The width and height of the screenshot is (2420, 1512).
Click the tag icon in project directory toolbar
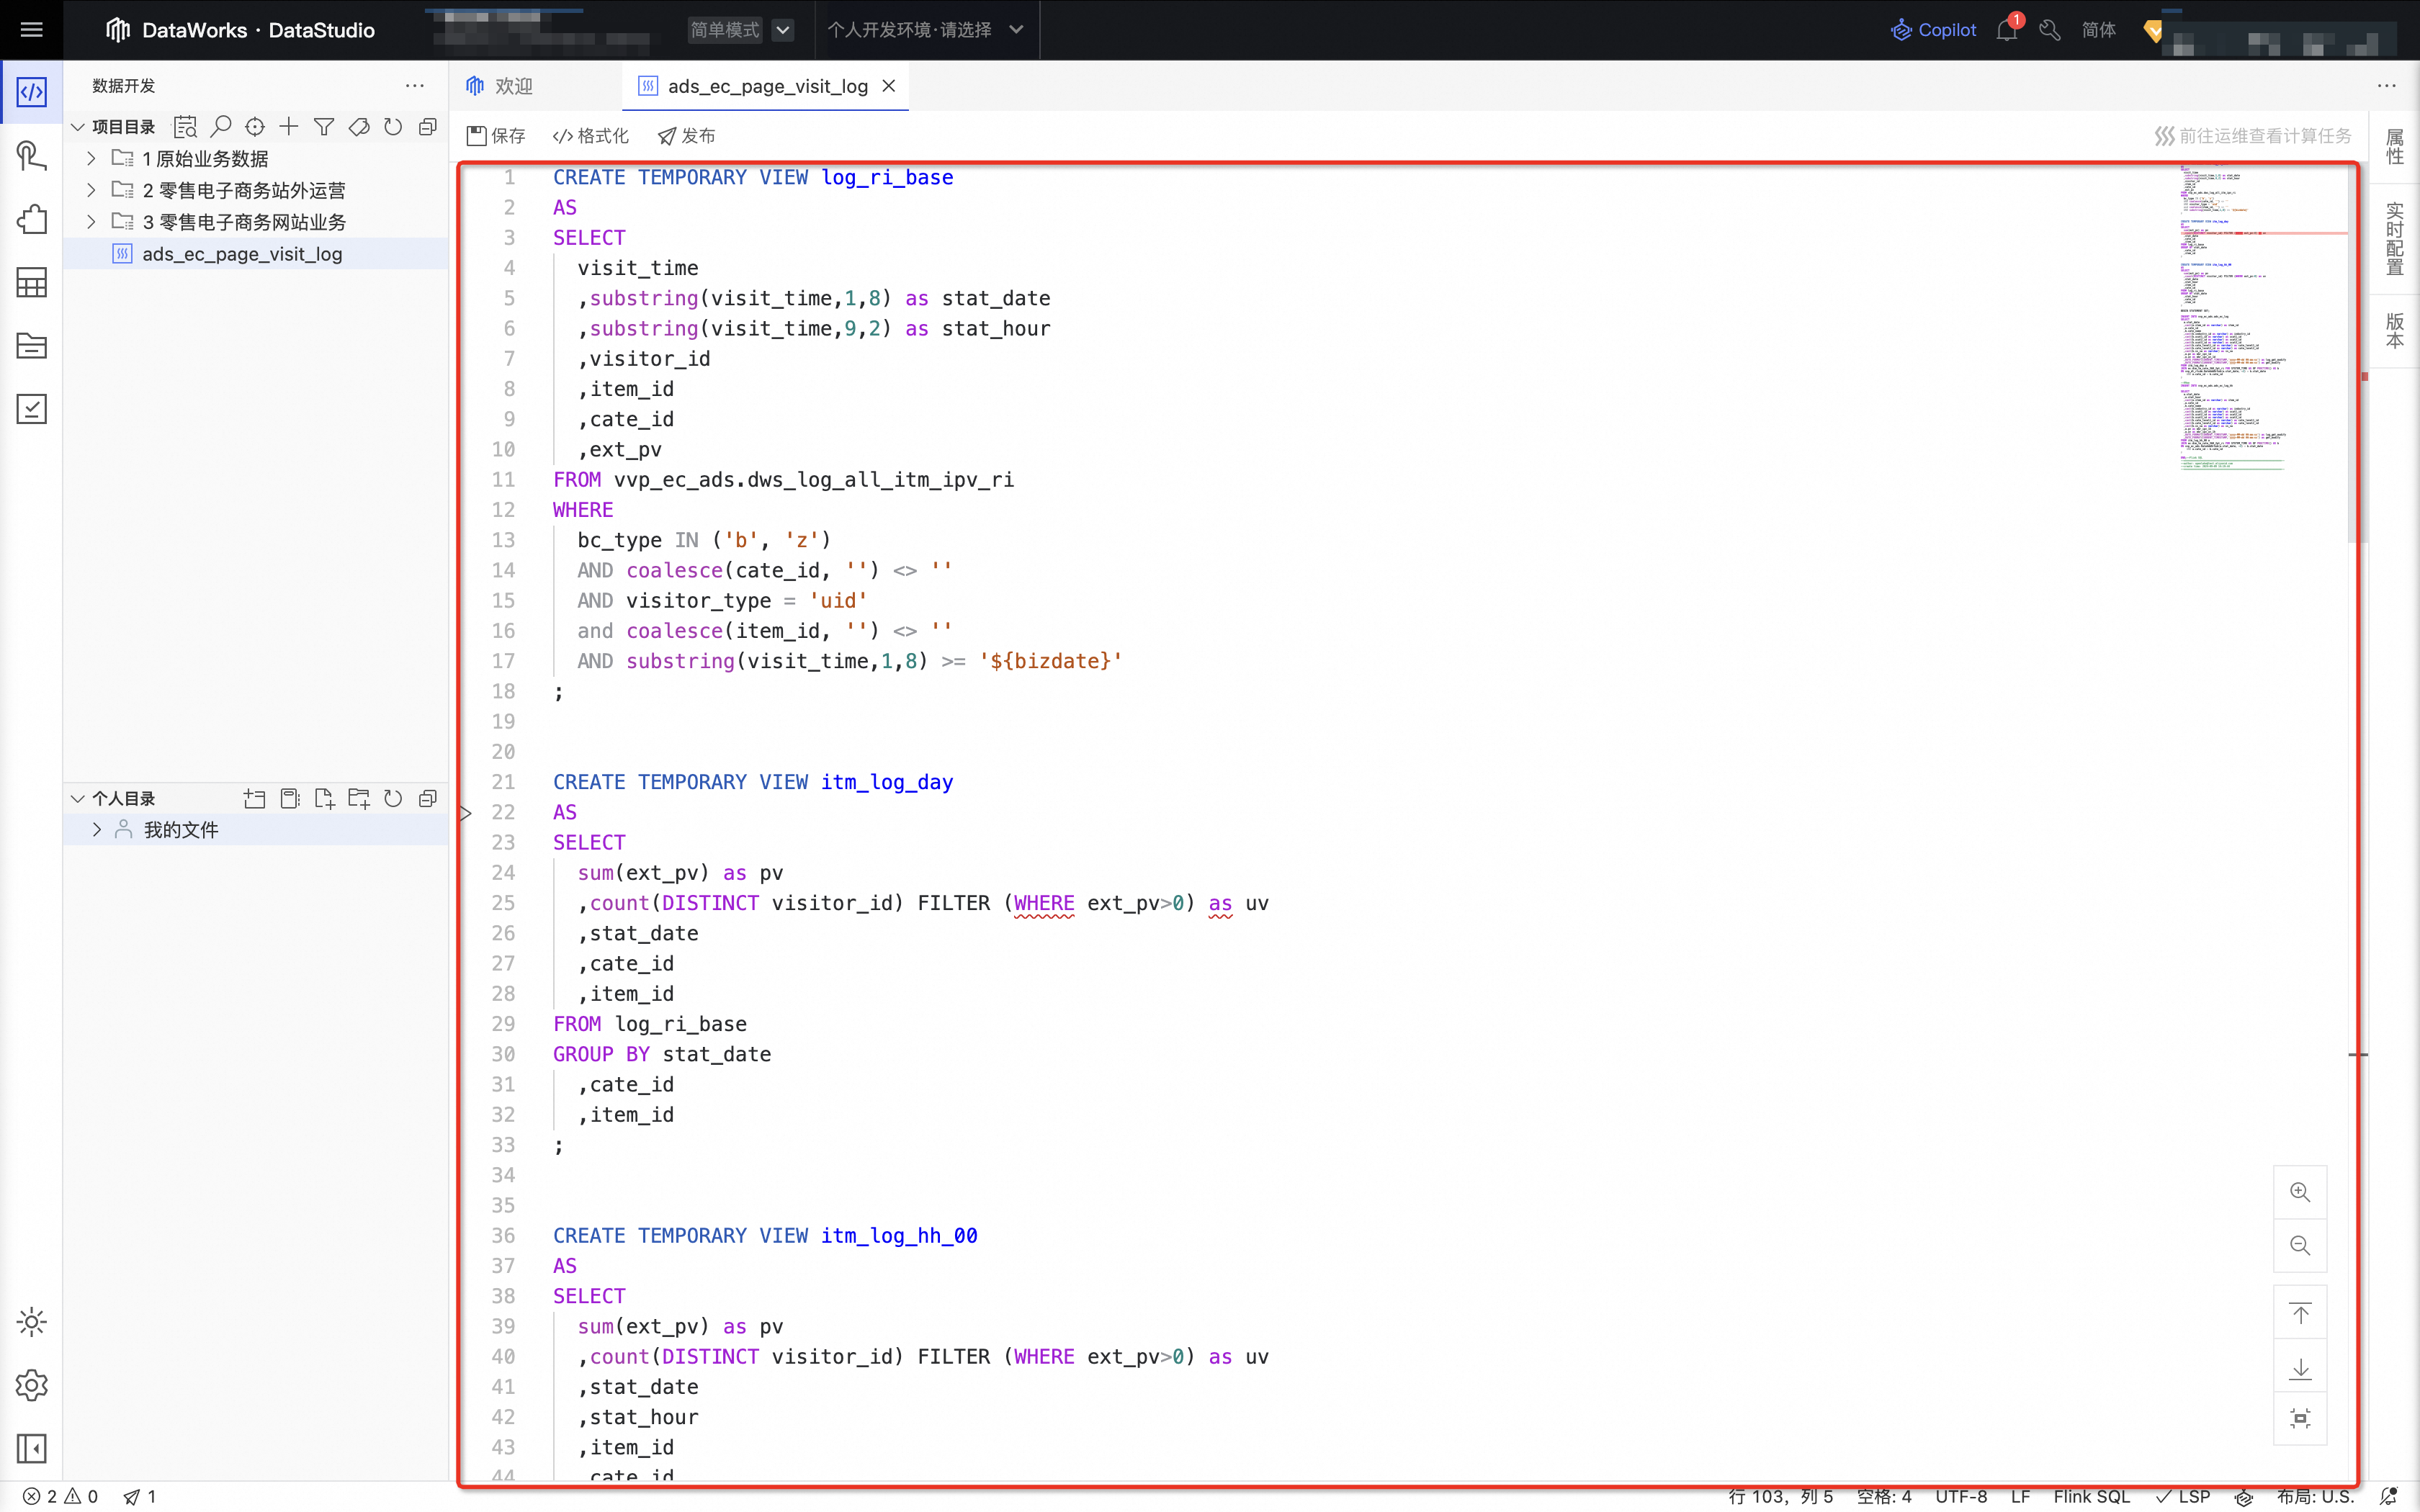point(359,127)
